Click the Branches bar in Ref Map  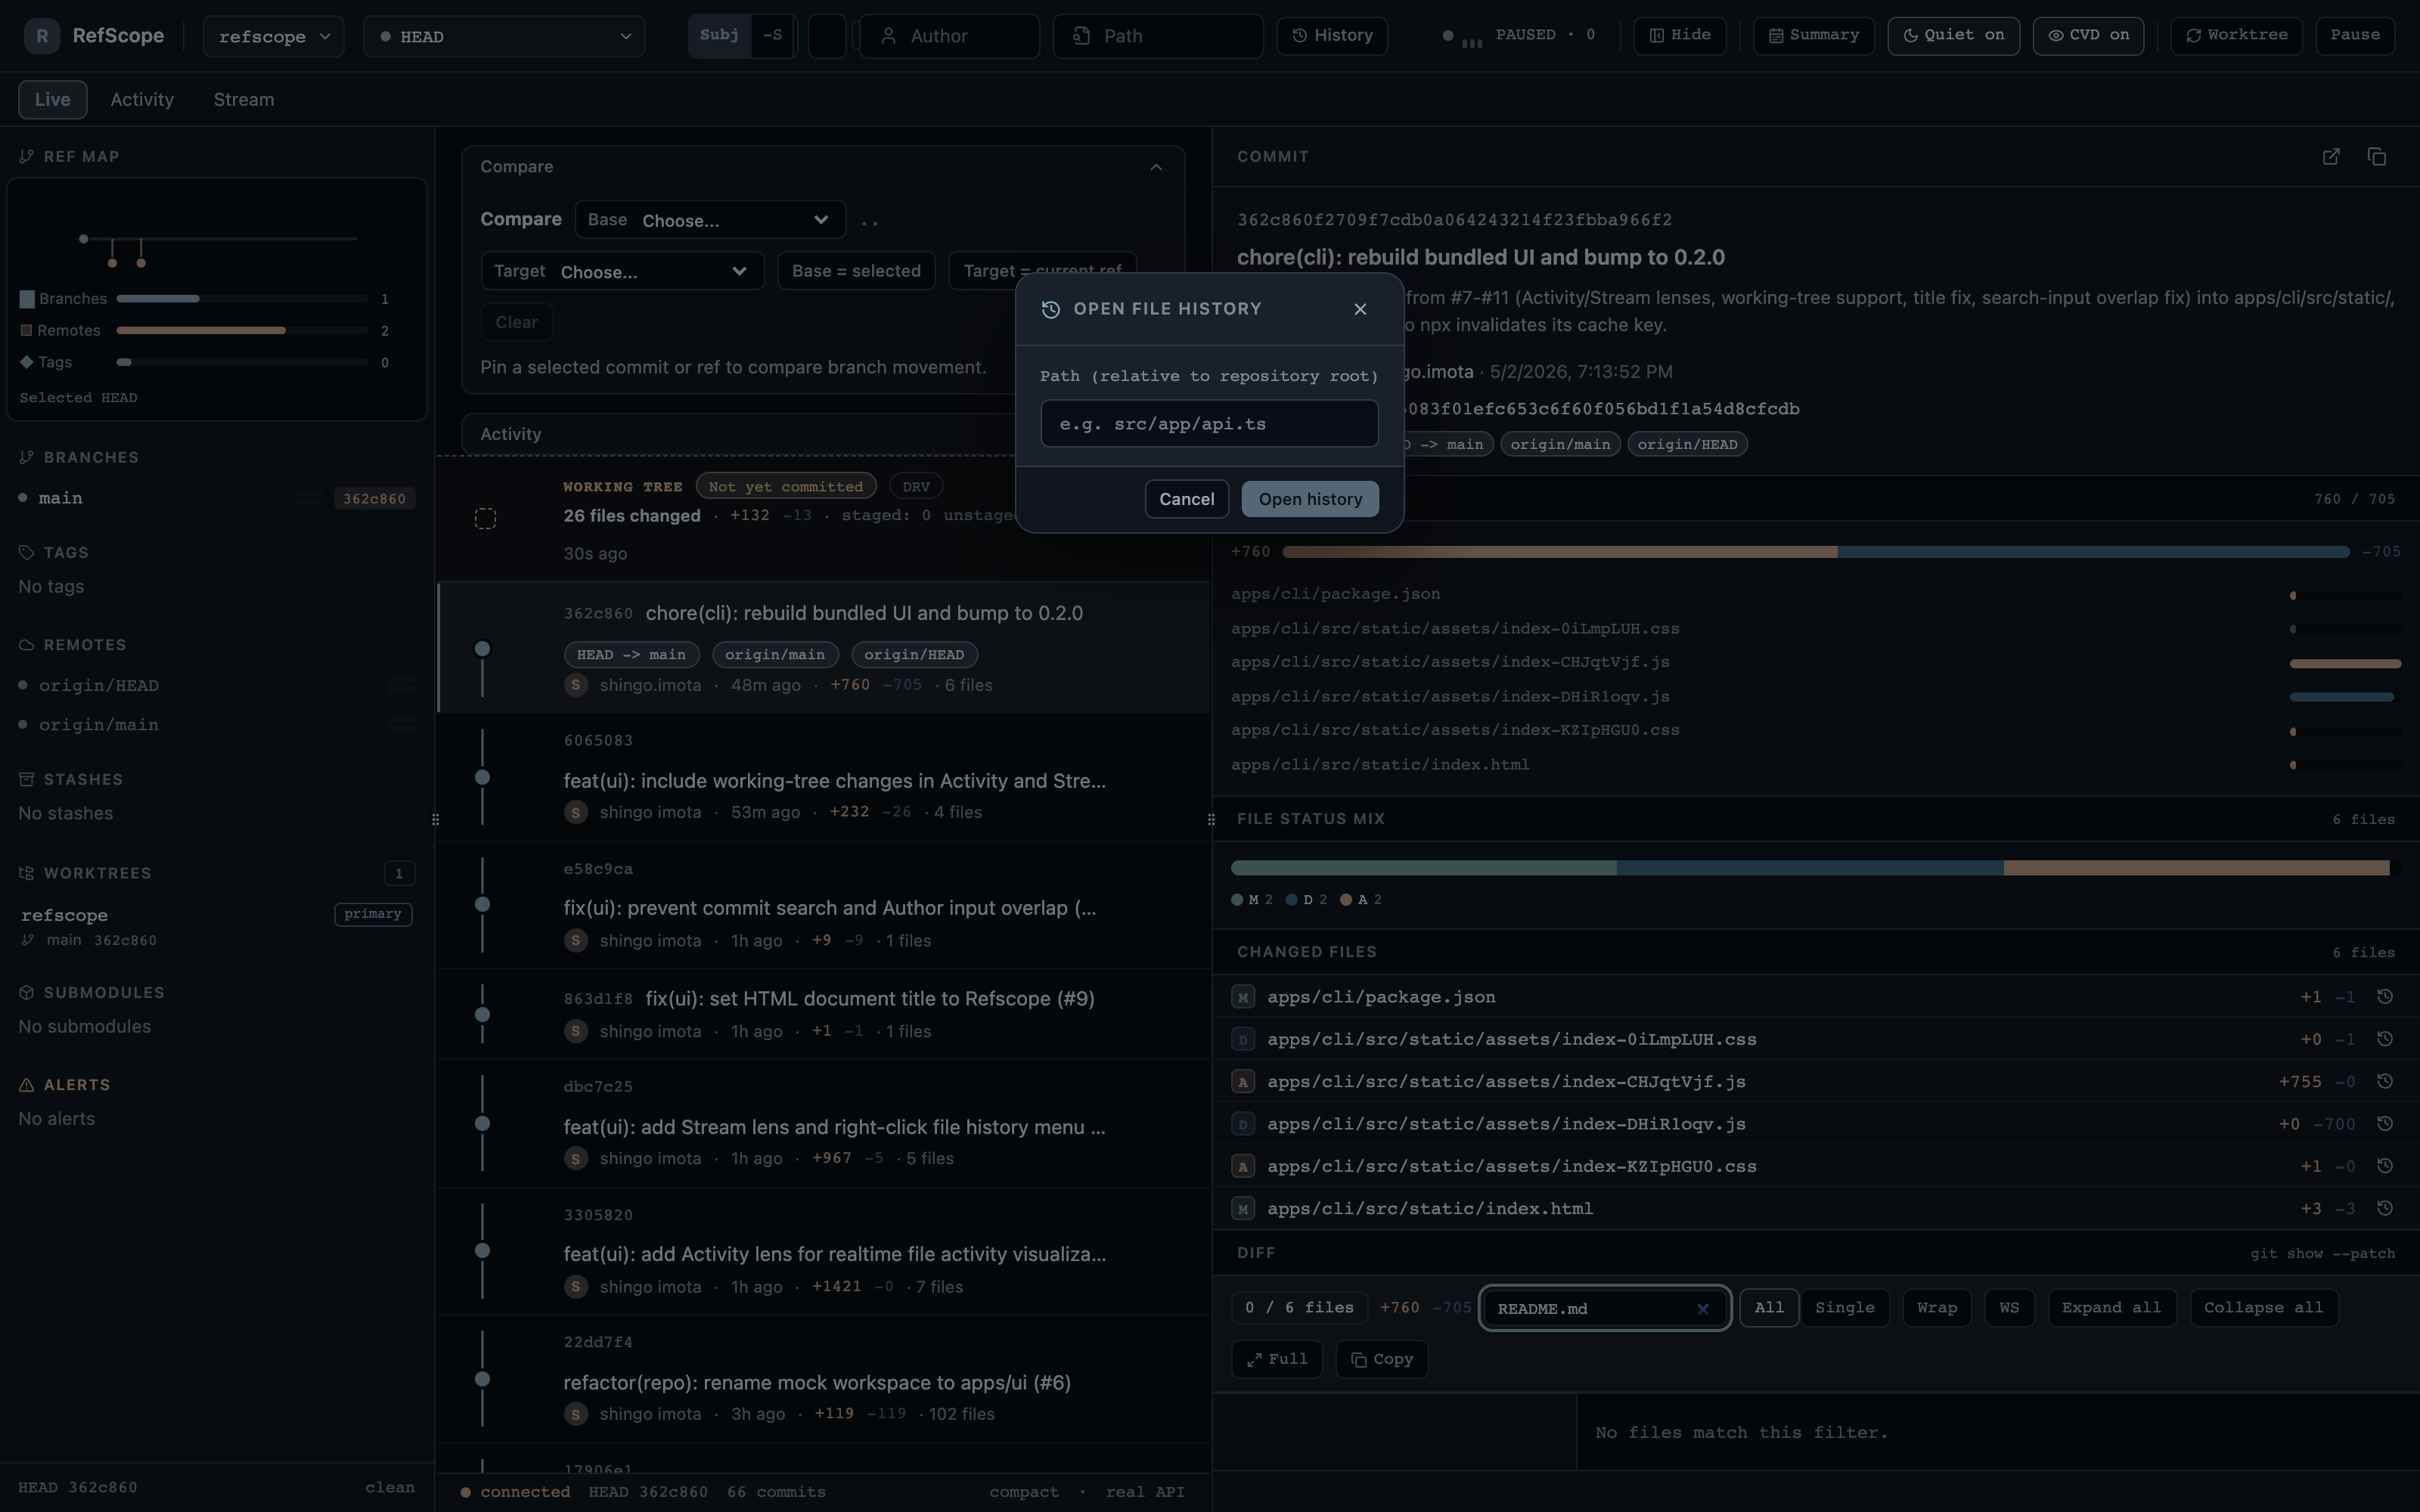tap(242, 299)
